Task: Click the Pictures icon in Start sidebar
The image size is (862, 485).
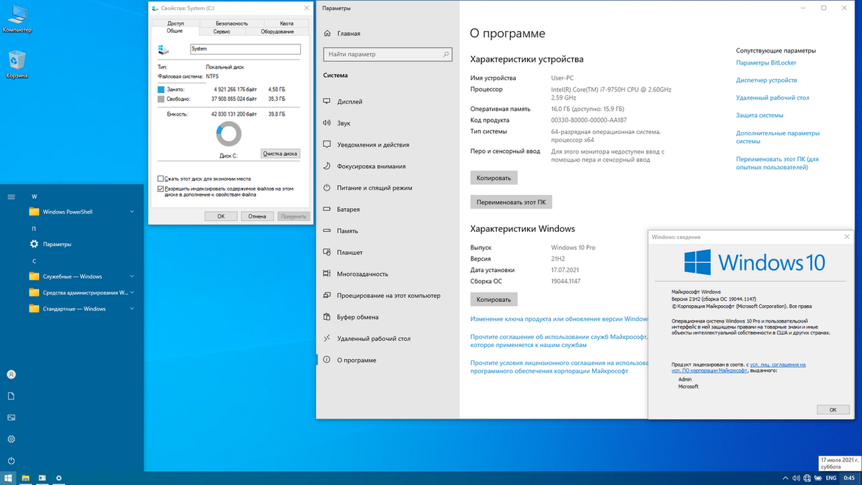Action: [11, 418]
